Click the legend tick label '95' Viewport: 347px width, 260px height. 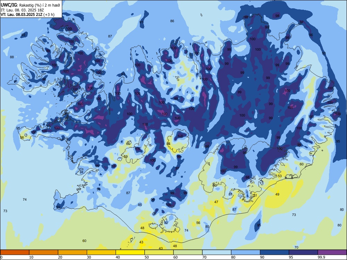pyautogui.click(x=291, y=257)
